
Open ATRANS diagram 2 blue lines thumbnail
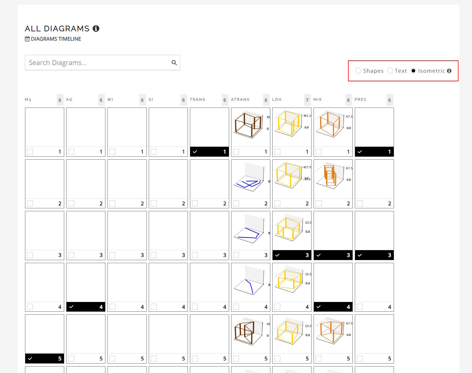point(251,179)
